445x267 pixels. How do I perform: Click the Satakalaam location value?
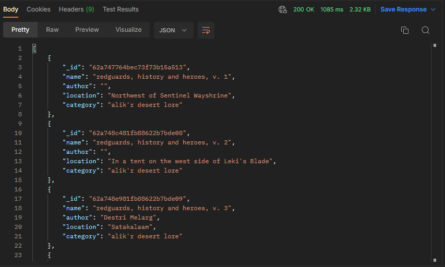click(130, 227)
